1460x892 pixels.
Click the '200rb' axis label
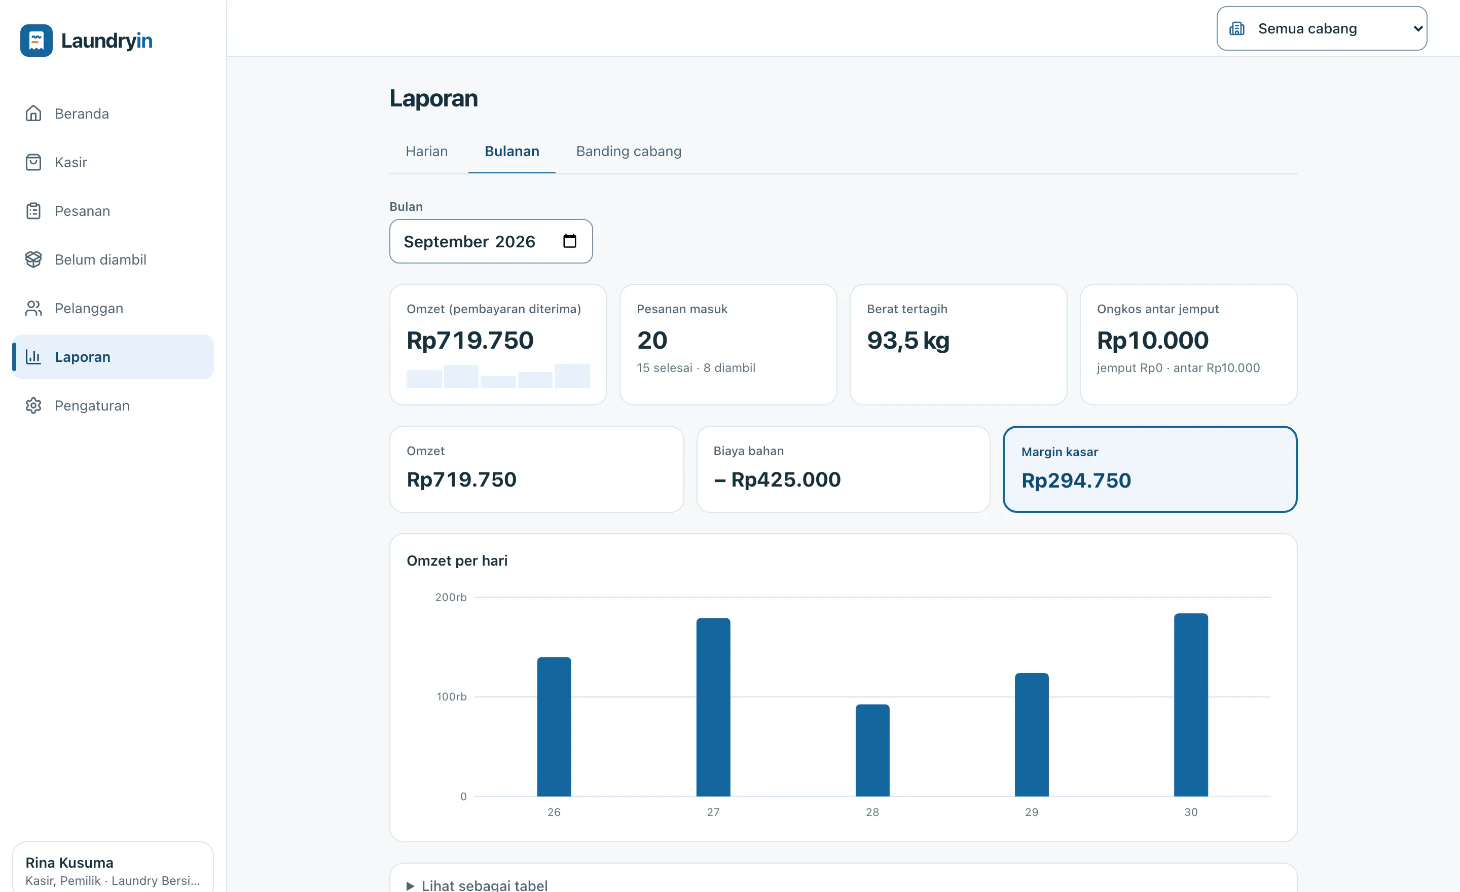point(450,597)
